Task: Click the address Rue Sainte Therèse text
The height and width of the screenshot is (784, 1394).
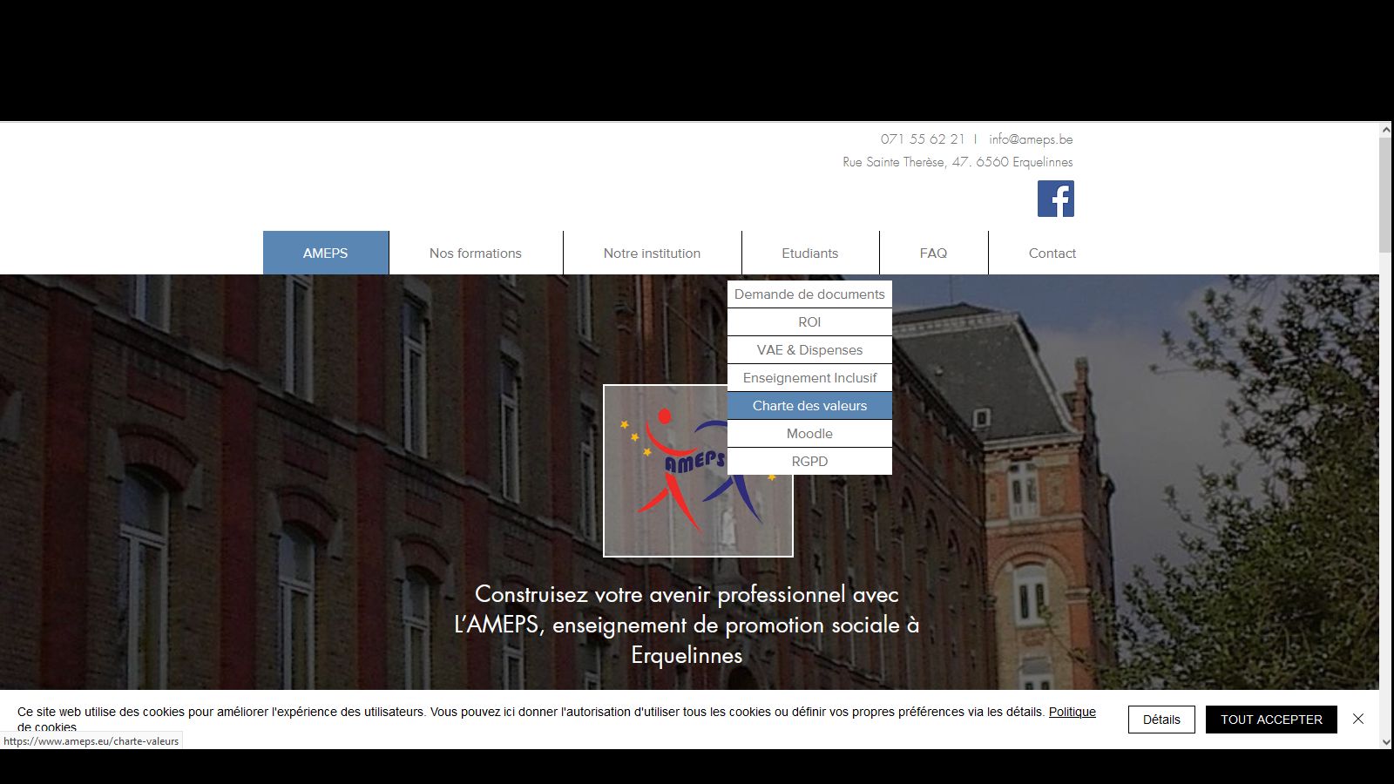Action: click(x=958, y=162)
